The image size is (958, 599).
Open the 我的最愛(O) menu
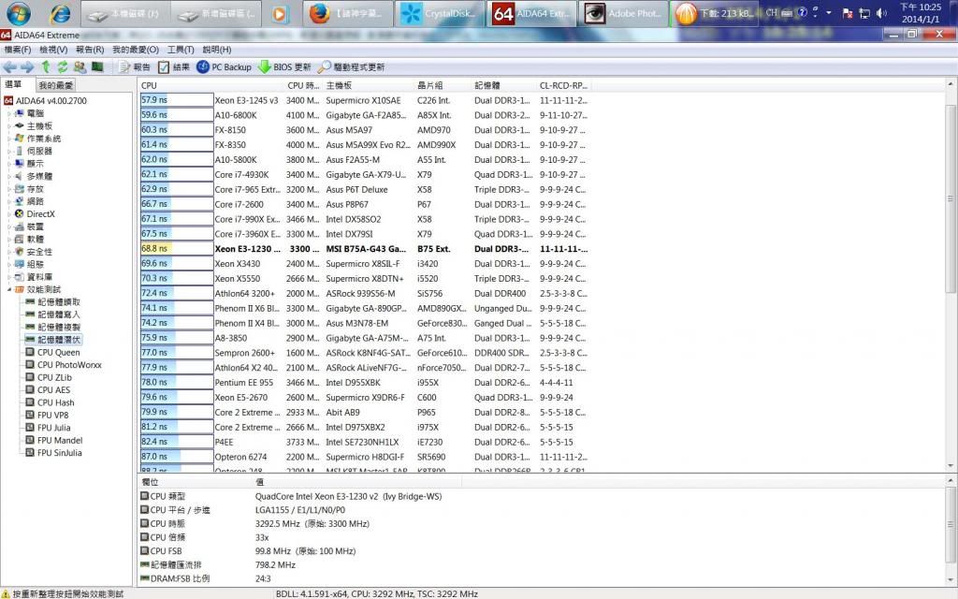coord(136,50)
